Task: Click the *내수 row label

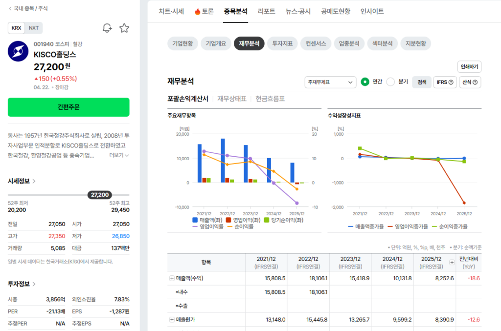Action: 182,292
